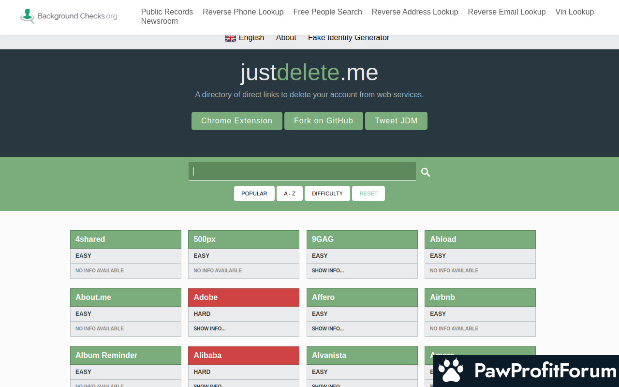Sort services by Difficulty

pos(327,193)
